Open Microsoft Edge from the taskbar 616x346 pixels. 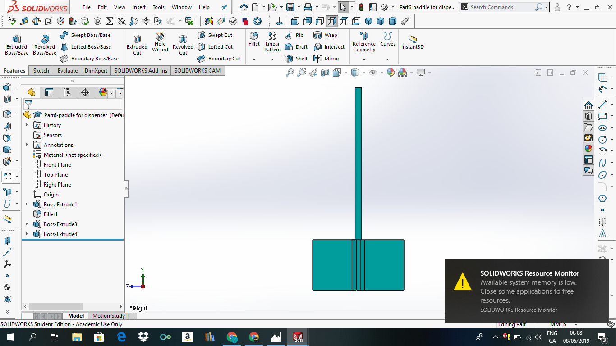(121, 337)
